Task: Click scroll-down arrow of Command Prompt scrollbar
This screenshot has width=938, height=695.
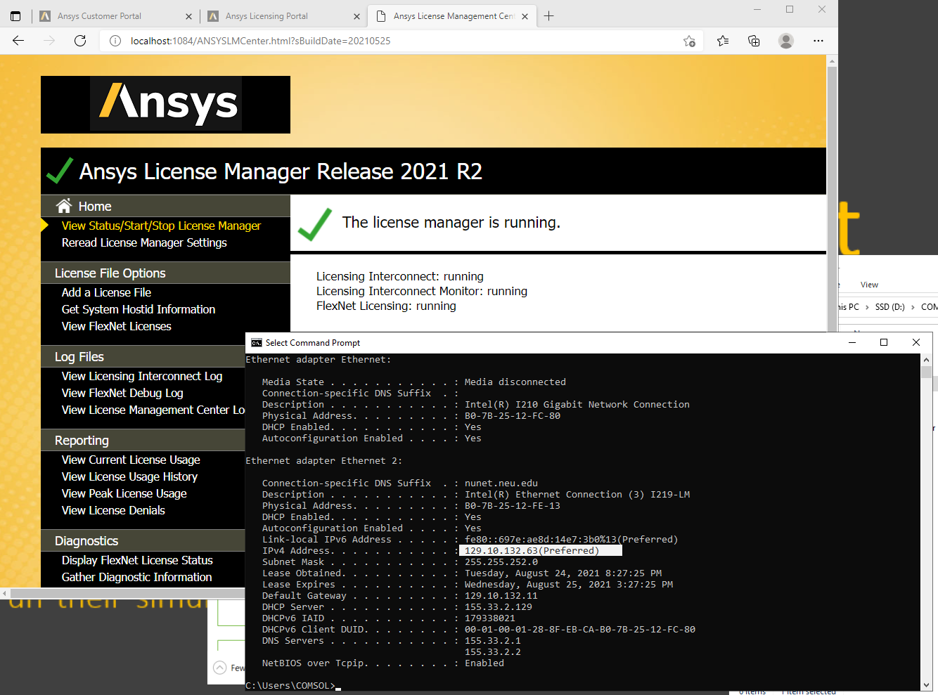Action: [x=926, y=685]
